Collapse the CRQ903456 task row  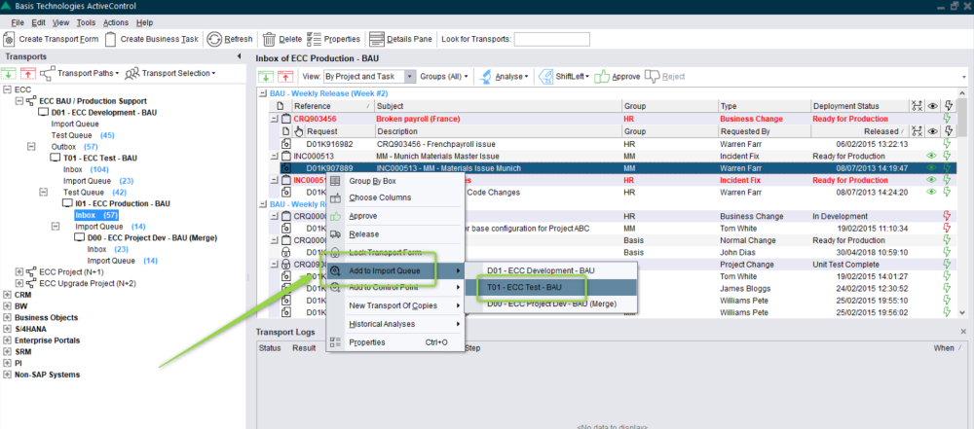[275, 119]
